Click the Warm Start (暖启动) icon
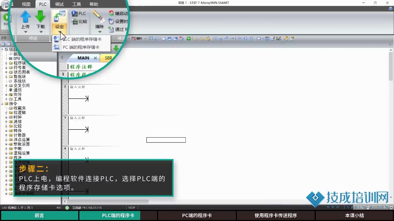 (x=111, y=13)
